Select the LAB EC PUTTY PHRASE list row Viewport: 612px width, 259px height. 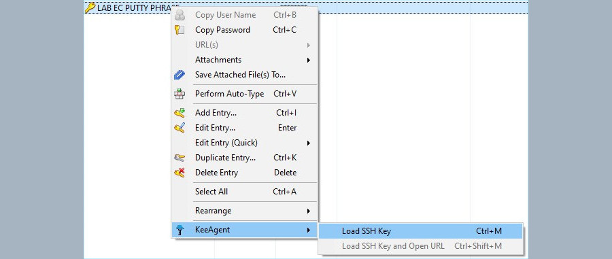[x=306, y=7]
